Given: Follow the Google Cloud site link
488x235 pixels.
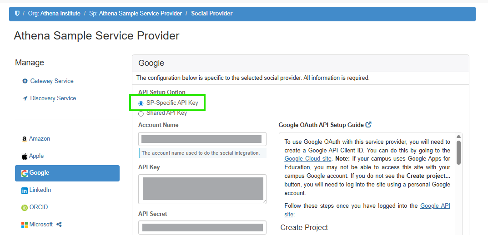Looking at the screenshot, I should 307,159.
